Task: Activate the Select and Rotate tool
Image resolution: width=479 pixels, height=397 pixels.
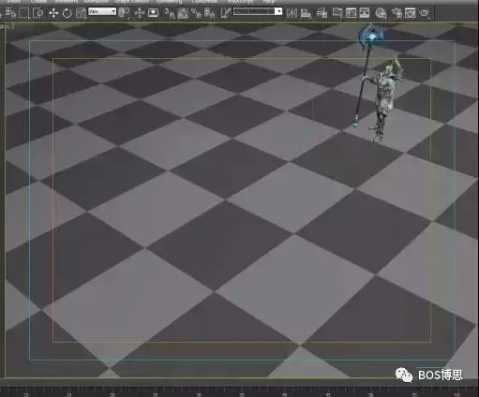Action: (x=67, y=13)
